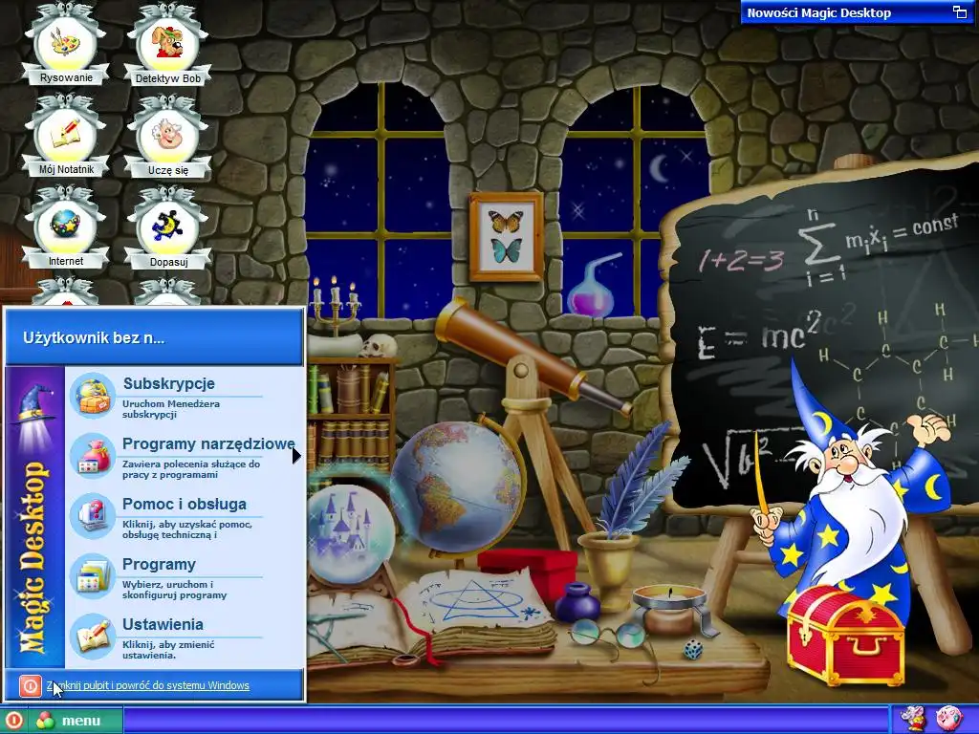The image size is (979, 734).
Task: Click the Ustawienia pencil icon in menu
Action: click(x=93, y=637)
